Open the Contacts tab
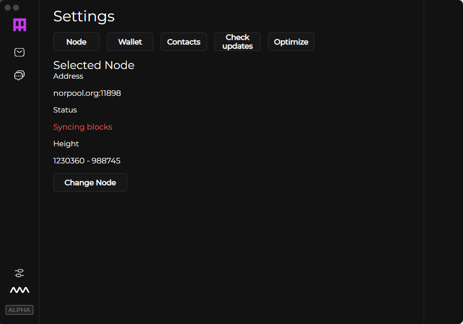 click(x=183, y=42)
